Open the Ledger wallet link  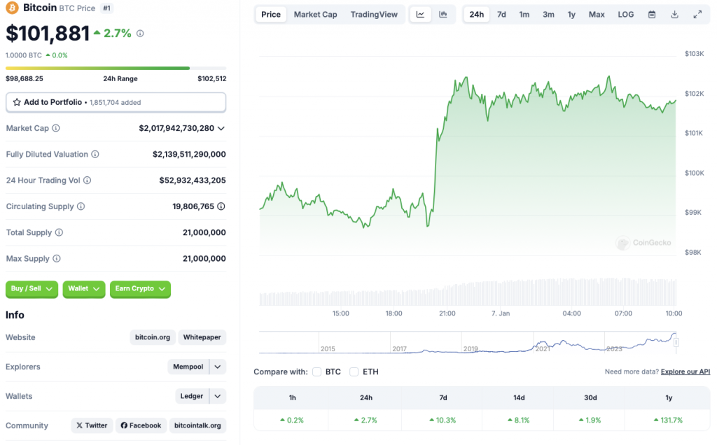click(x=192, y=396)
